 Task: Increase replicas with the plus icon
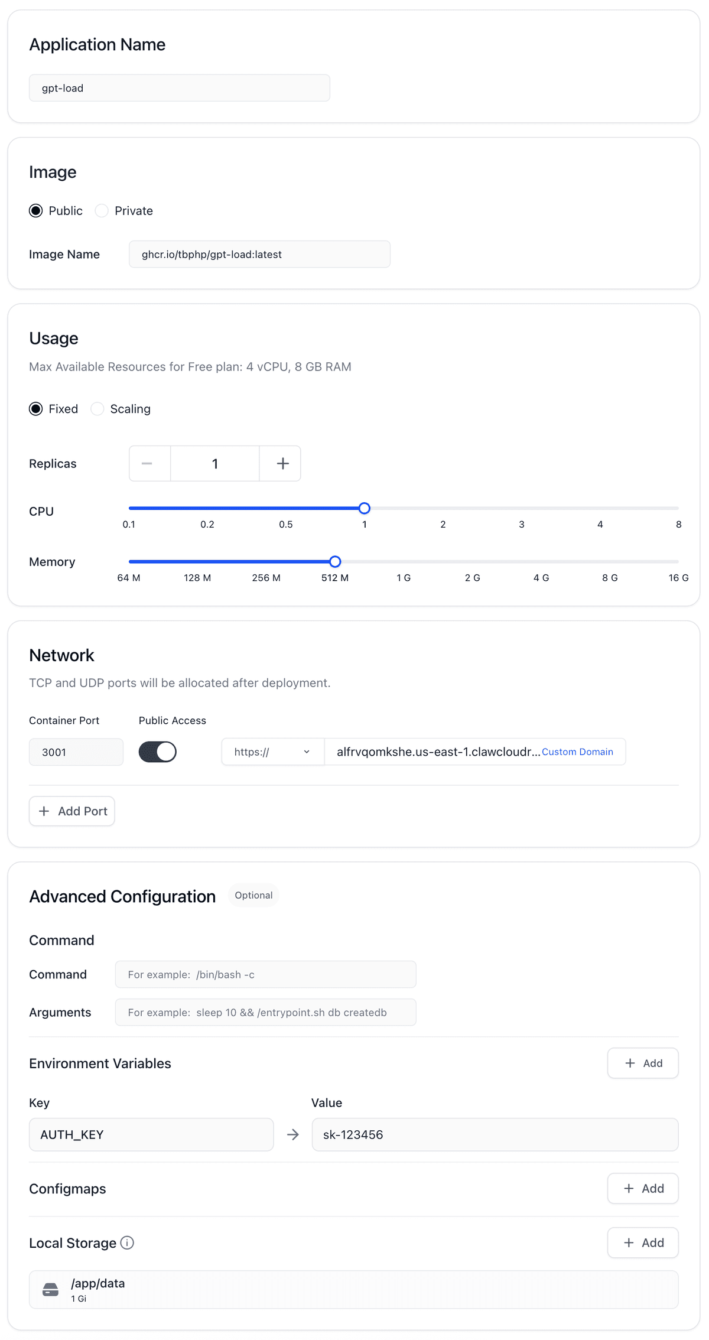point(282,464)
